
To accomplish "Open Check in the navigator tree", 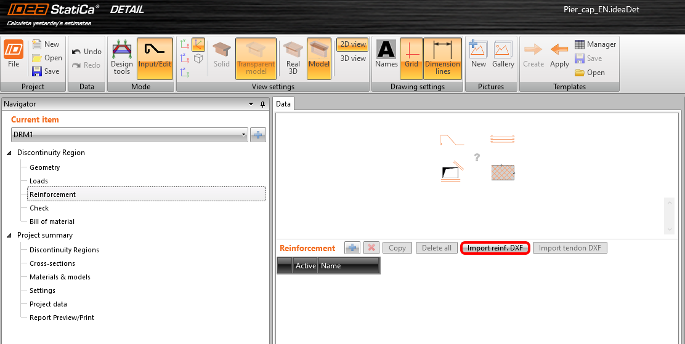I will click(x=39, y=208).
